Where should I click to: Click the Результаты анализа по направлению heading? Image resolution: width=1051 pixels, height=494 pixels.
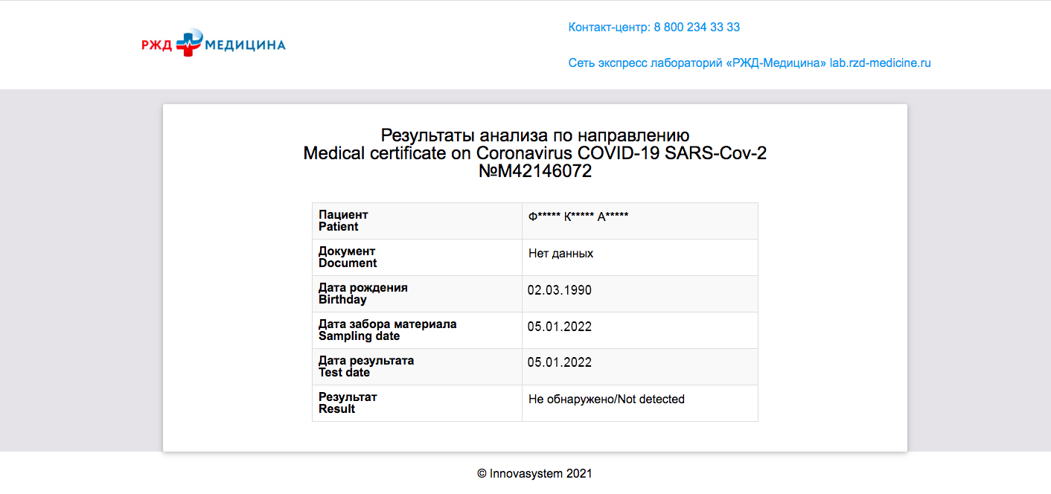(534, 135)
